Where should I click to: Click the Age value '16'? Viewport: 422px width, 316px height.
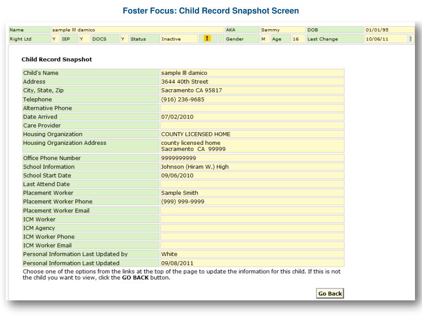[x=295, y=39]
